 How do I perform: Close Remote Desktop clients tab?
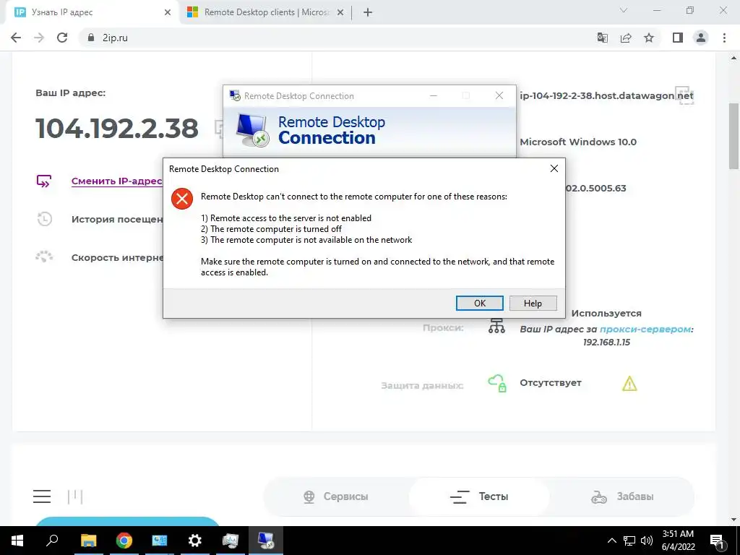(340, 13)
